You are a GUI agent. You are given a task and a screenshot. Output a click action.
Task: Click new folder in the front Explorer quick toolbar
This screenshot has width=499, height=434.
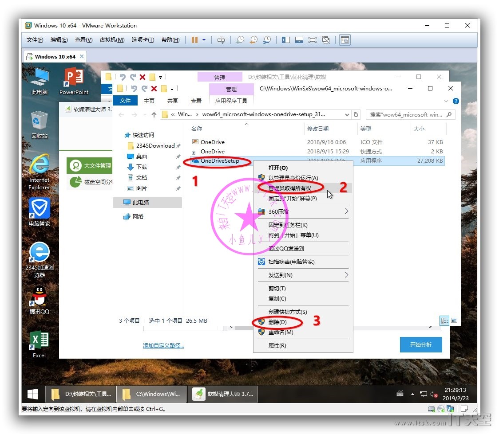(164, 89)
